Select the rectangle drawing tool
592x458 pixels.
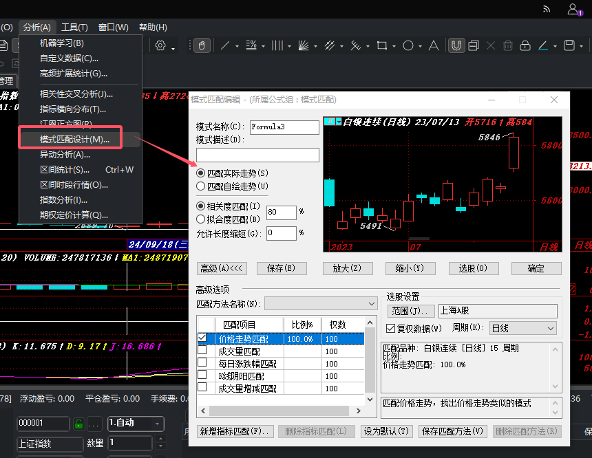point(382,45)
